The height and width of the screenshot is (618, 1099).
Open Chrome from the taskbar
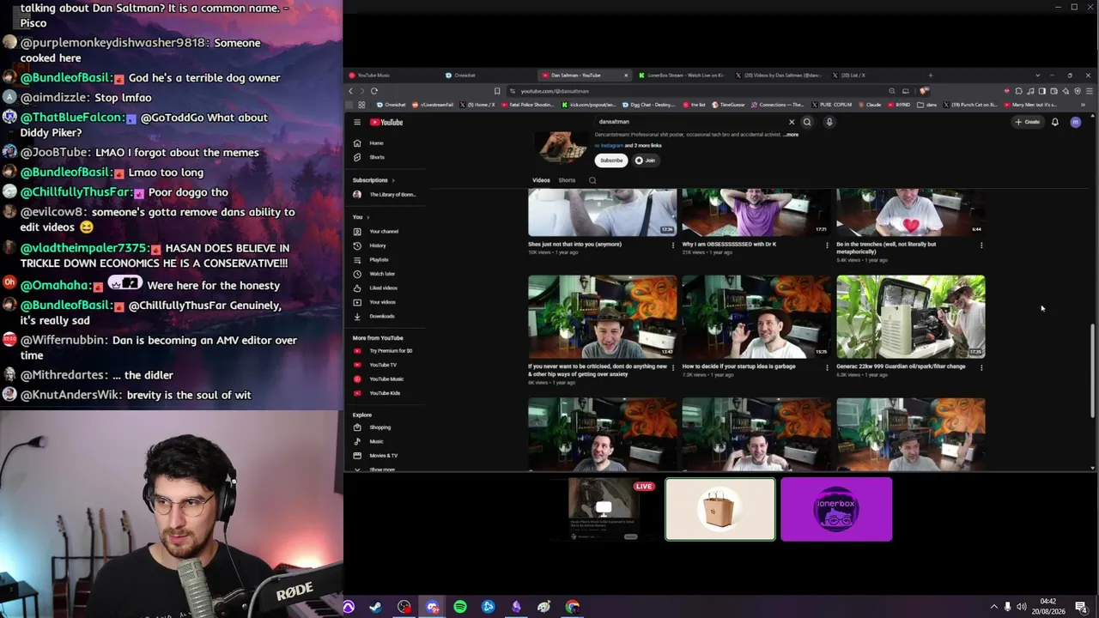pos(573,607)
